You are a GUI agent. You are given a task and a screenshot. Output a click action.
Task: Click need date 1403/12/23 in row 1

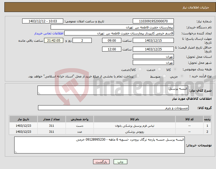[24, 126]
